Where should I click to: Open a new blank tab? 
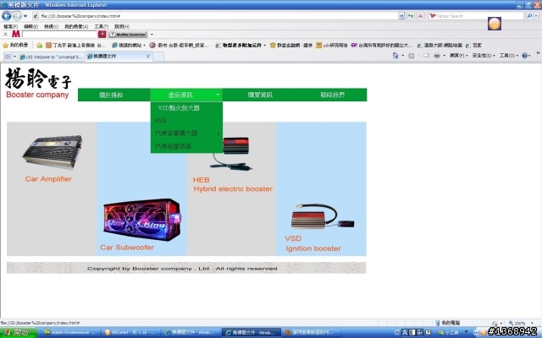[x=158, y=57]
